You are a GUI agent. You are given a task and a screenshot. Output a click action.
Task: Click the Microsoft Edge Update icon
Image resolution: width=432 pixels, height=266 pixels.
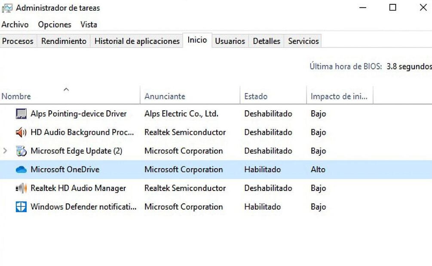21,151
